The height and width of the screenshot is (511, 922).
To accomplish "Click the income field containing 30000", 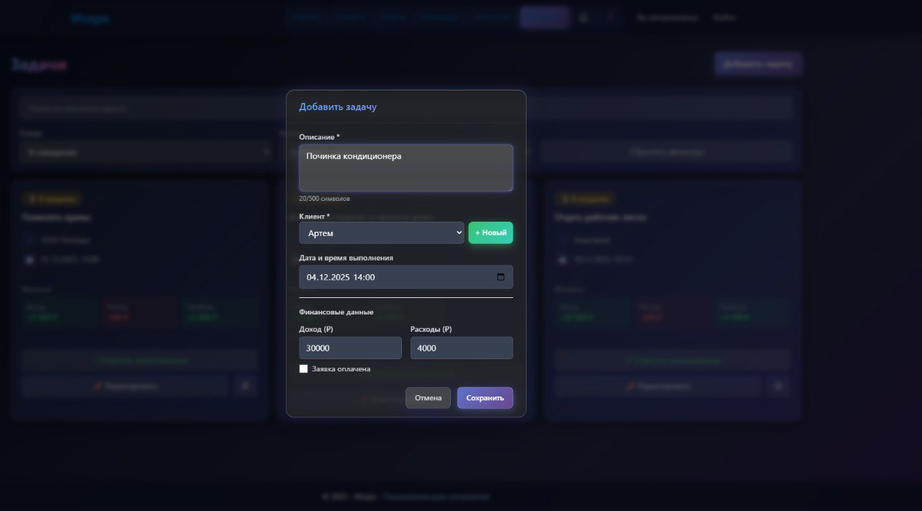I will tap(350, 348).
